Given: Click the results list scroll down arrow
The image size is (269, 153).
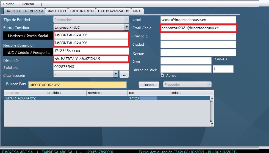Looking at the screenshot, I should [212, 124].
